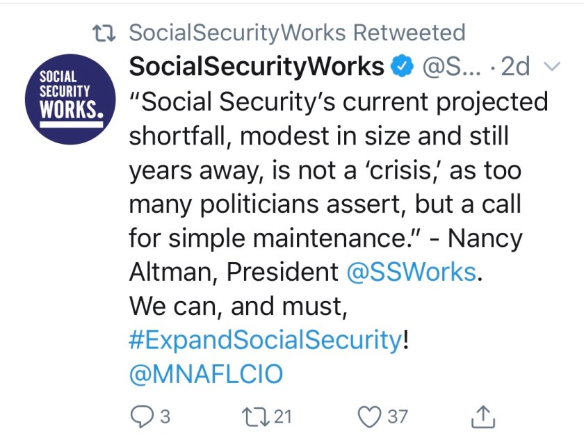Open the @SSWorks mention link
The height and width of the screenshot is (438, 584).
pyautogui.click(x=411, y=271)
